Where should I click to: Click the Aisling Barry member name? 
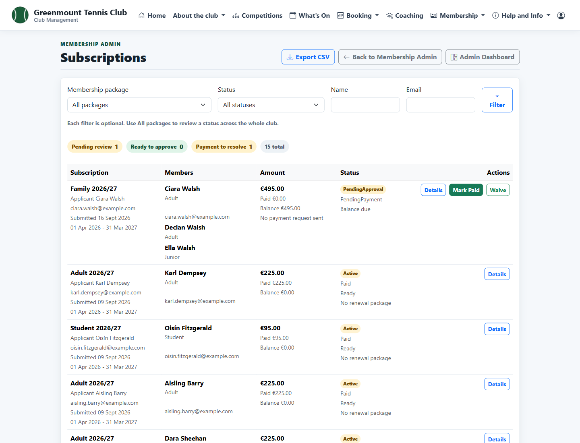[x=184, y=383]
